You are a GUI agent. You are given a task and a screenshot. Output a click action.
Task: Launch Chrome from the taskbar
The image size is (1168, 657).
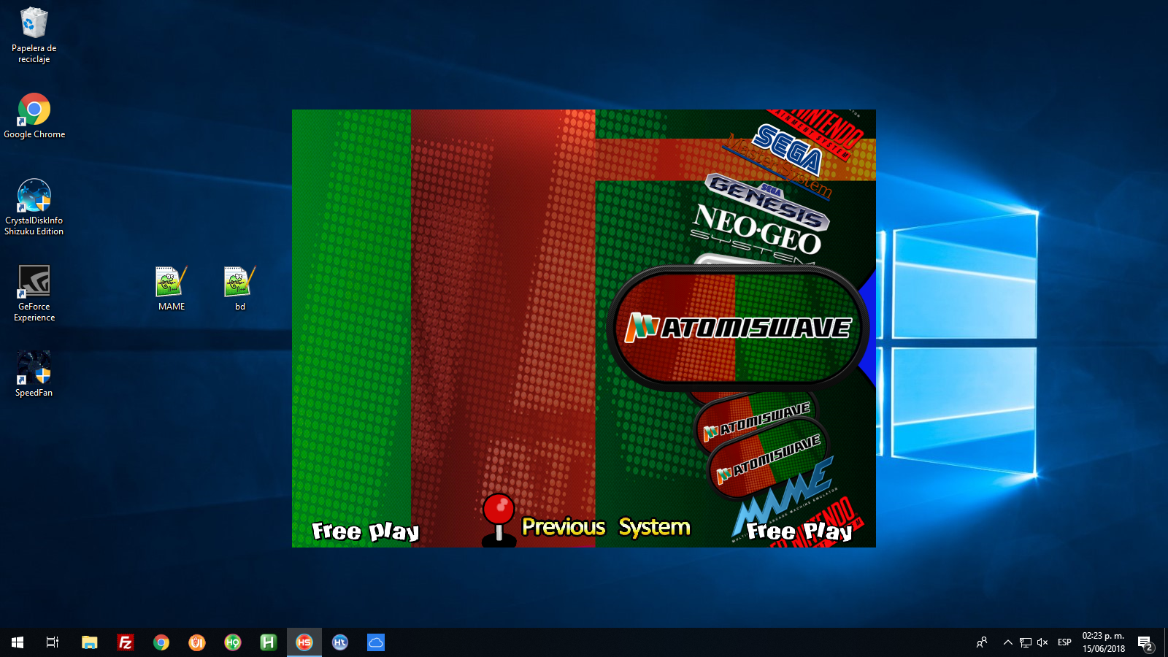(161, 642)
